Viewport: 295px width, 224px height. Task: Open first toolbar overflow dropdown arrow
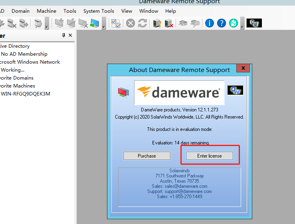point(47,23)
